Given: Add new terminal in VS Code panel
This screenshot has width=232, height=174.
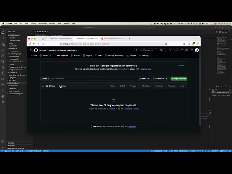Looking at the screenshot, I should tap(216, 86).
